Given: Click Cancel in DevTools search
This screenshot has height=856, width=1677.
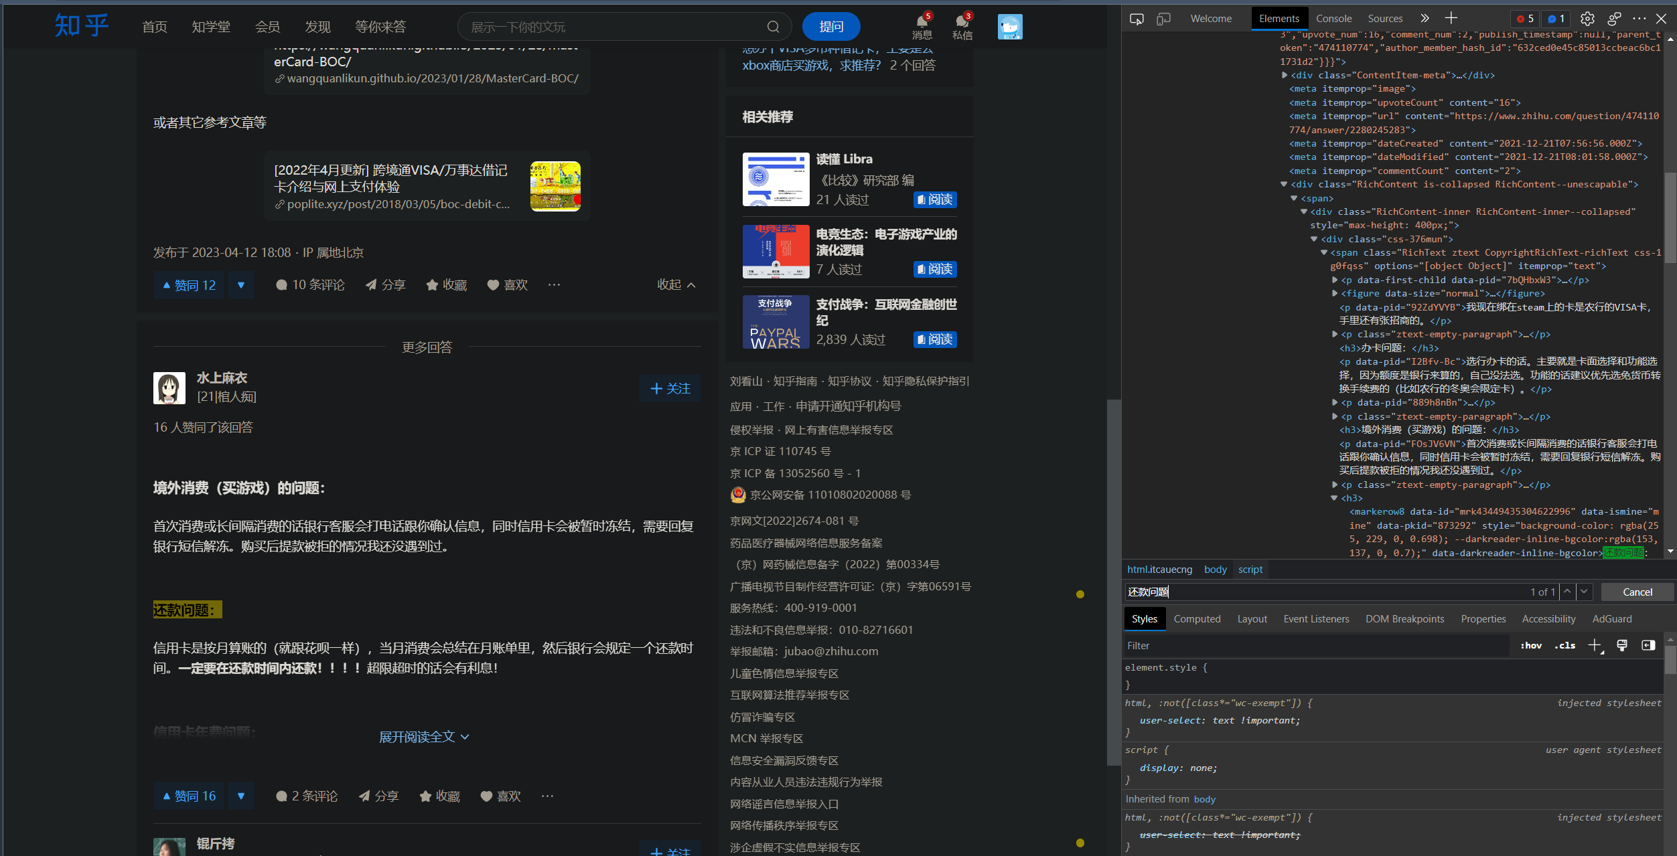Looking at the screenshot, I should tap(1637, 592).
